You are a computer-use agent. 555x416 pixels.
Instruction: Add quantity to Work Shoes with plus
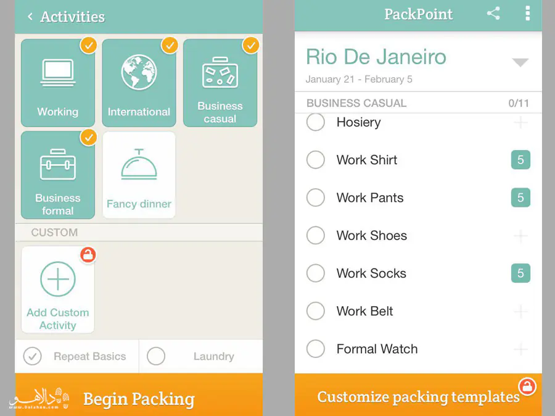[520, 236]
